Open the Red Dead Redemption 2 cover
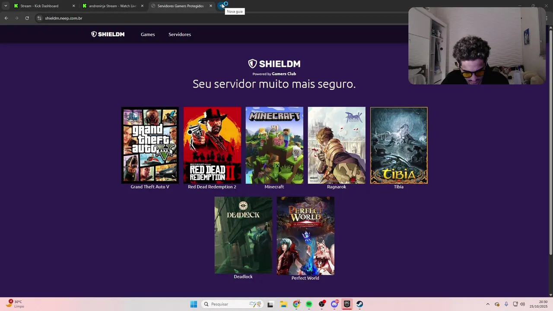 pyautogui.click(x=212, y=145)
